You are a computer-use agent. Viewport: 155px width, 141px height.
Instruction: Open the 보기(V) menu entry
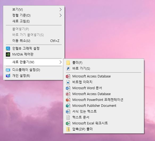click(x=34, y=10)
